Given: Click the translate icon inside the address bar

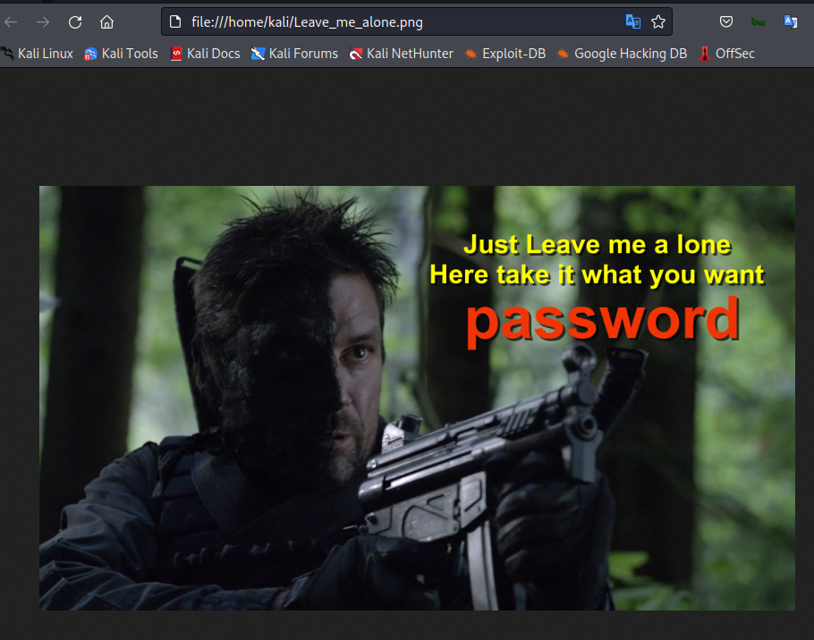Looking at the screenshot, I should tap(632, 22).
